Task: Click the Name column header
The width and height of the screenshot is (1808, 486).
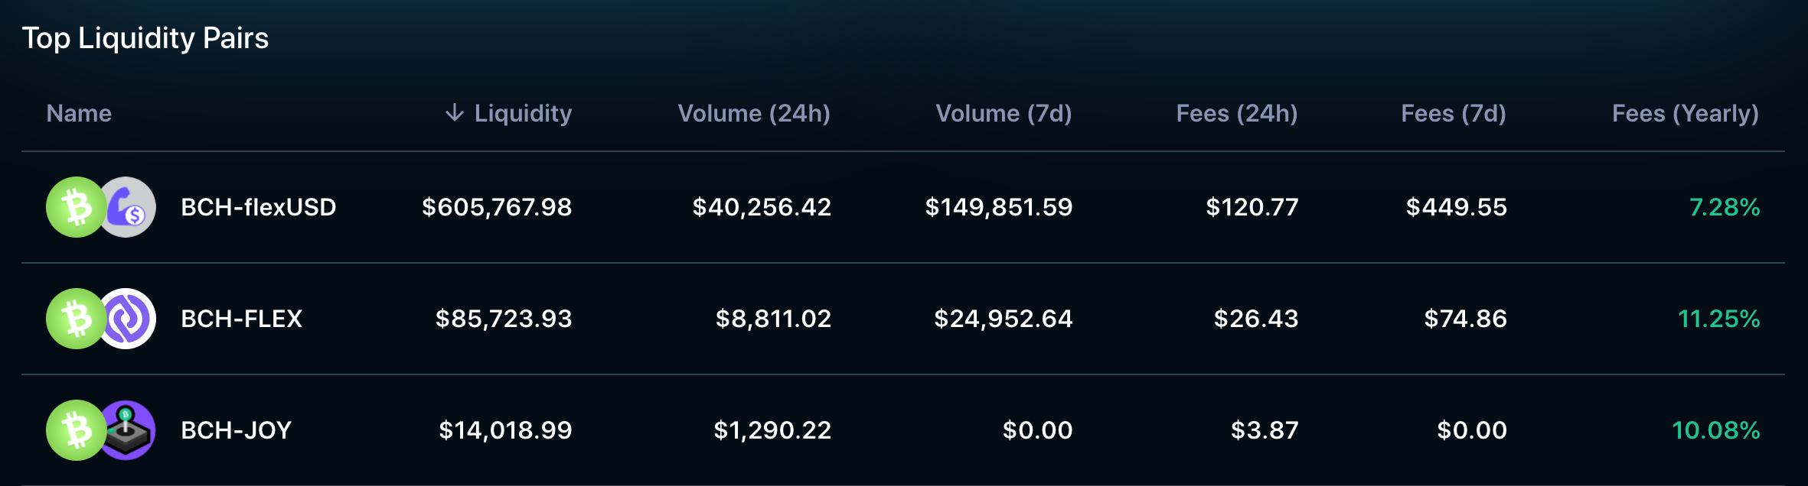Action: pos(79,113)
